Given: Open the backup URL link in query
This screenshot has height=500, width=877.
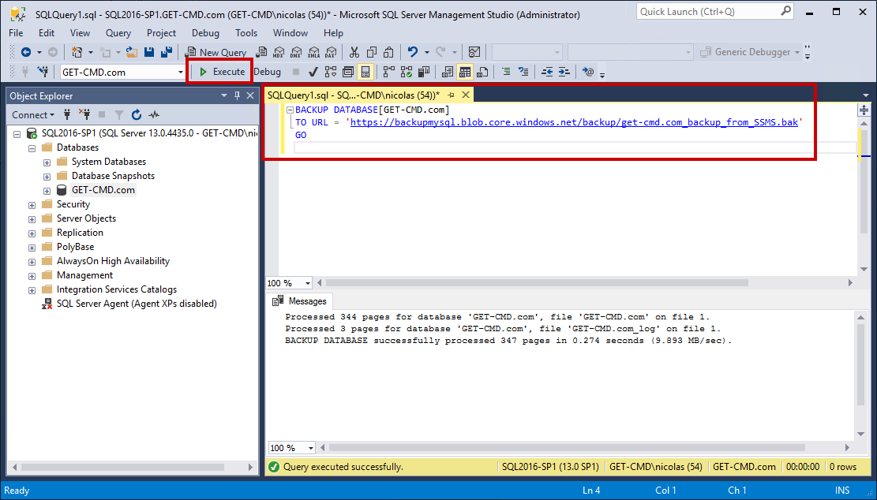Looking at the screenshot, I should [x=574, y=121].
